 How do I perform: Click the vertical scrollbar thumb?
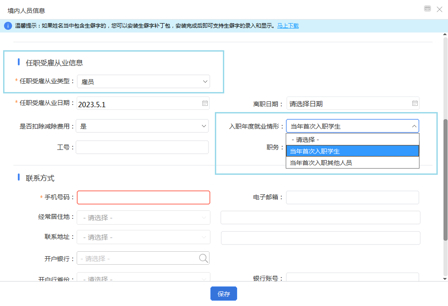click(445, 178)
